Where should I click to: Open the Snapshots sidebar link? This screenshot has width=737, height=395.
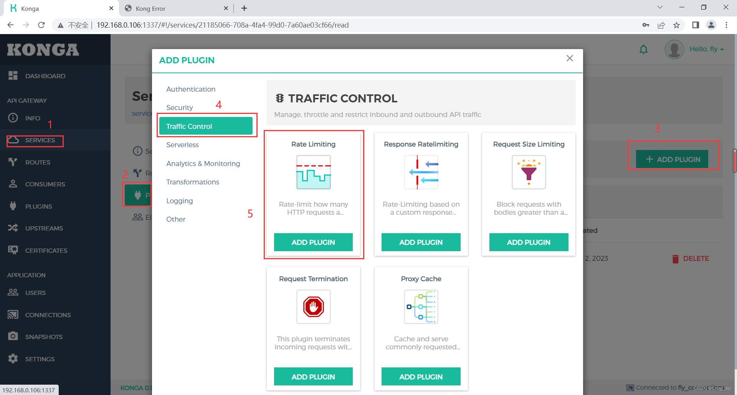(44, 337)
